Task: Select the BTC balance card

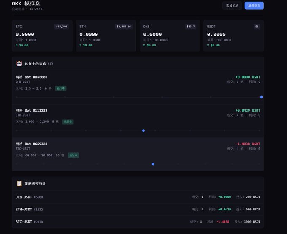Action: click(42, 35)
